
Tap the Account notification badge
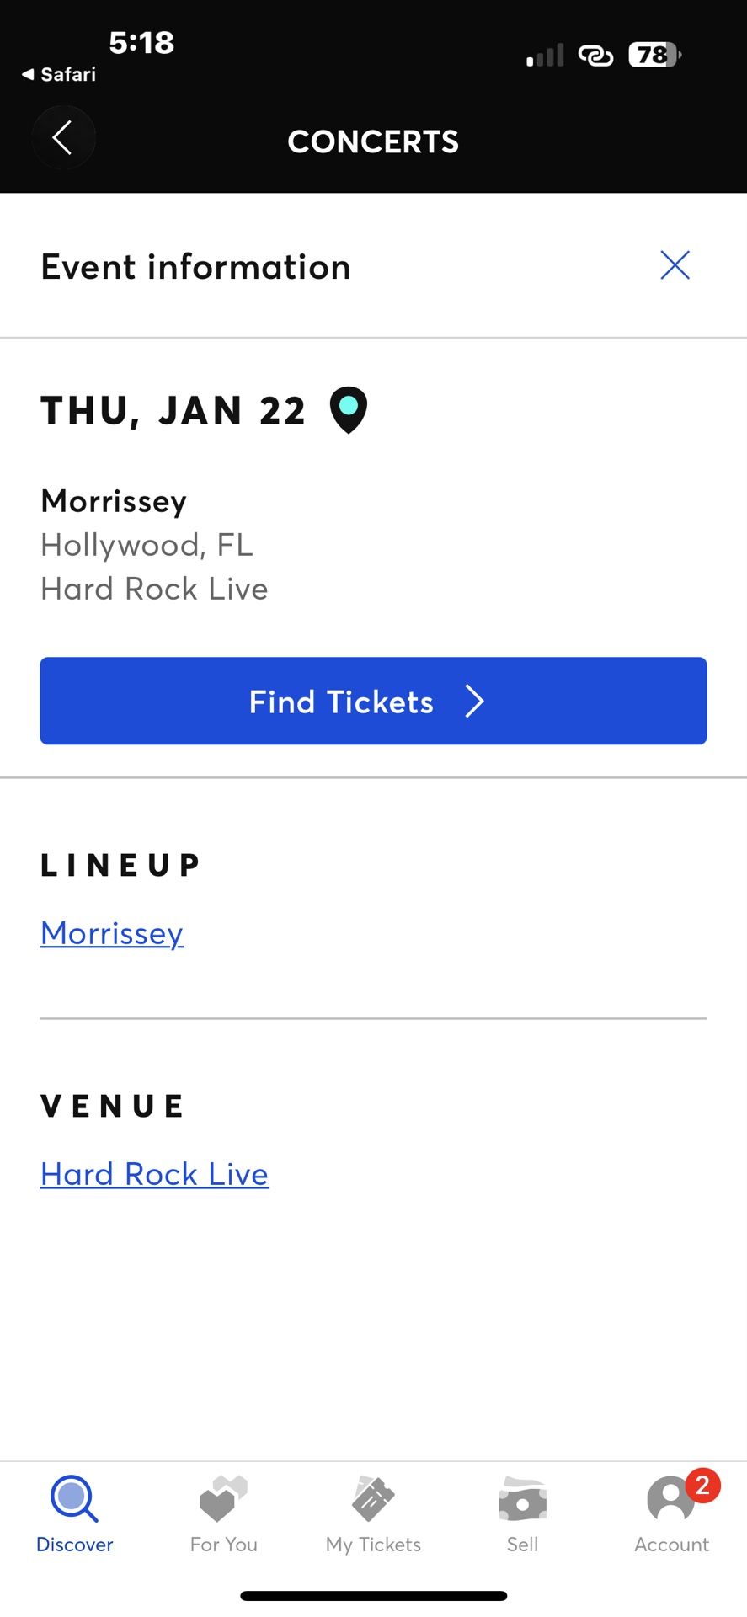702,1485
